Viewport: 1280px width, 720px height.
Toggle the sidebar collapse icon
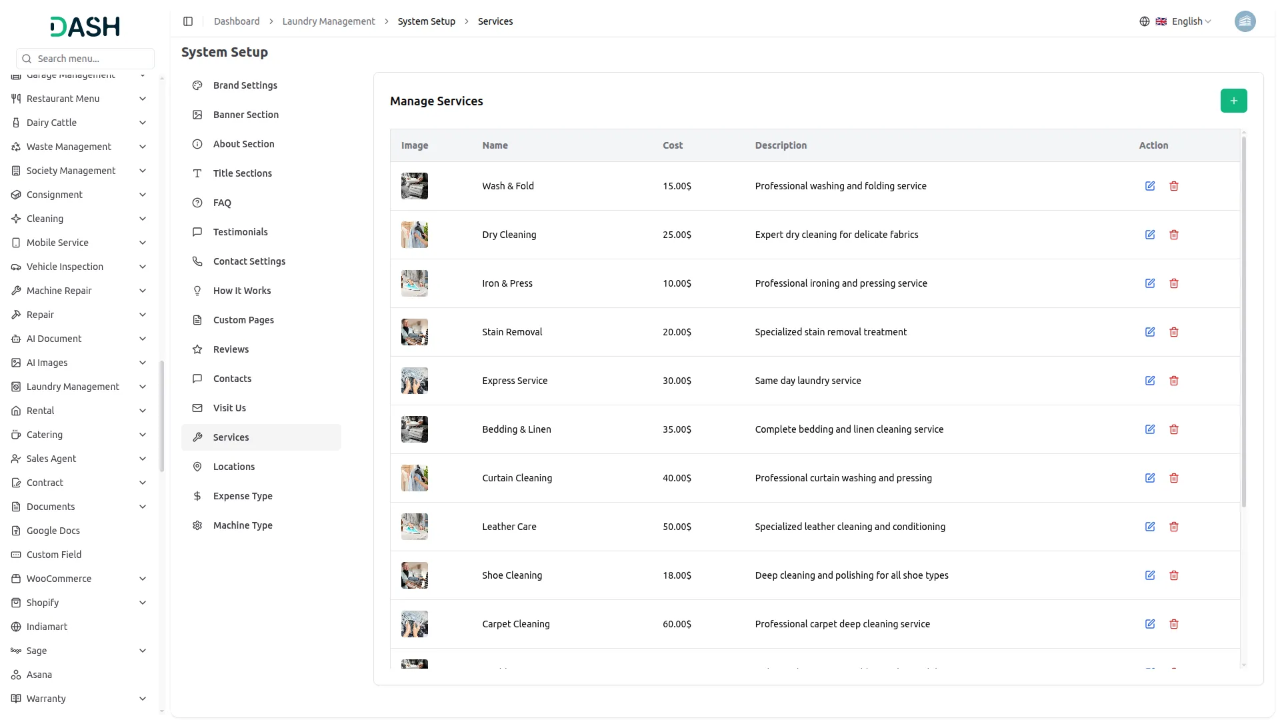pyautogui.click(x=188, y=21)
